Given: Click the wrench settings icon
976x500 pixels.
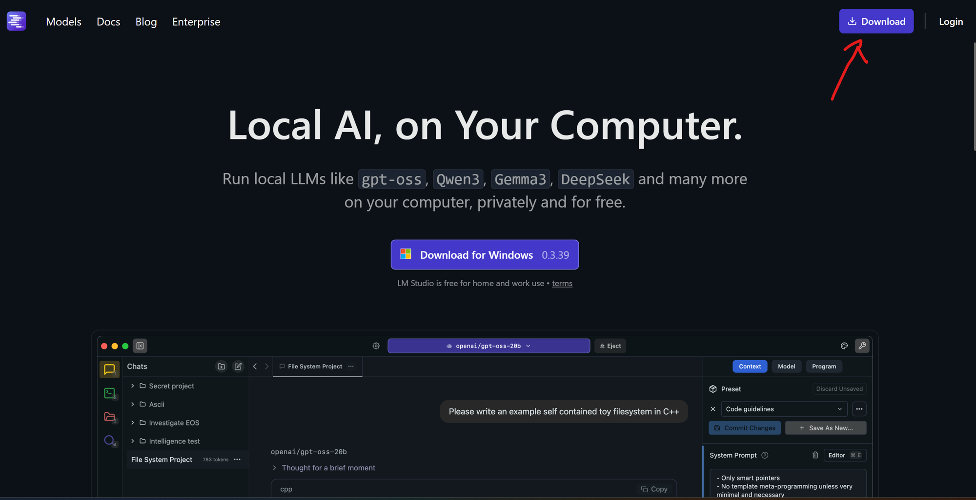Looking at the screenshot, I should (x=862, y=346).
